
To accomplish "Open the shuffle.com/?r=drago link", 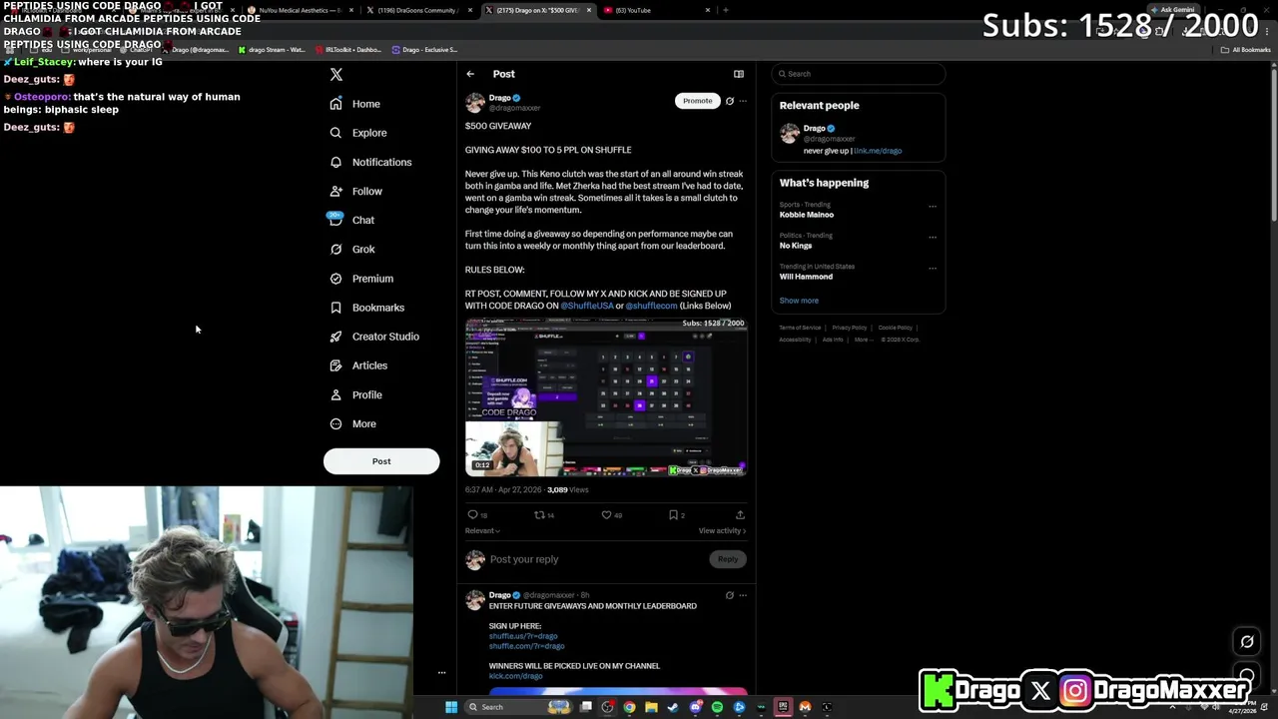I will click(x=526, y=646).
